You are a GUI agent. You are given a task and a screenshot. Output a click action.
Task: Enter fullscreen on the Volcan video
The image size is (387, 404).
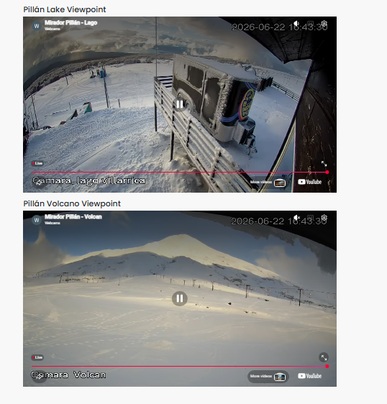tap(324, 357)
